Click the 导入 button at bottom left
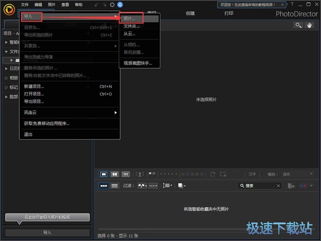The height and width of the screenshot is (241, 321). point(47,232)
